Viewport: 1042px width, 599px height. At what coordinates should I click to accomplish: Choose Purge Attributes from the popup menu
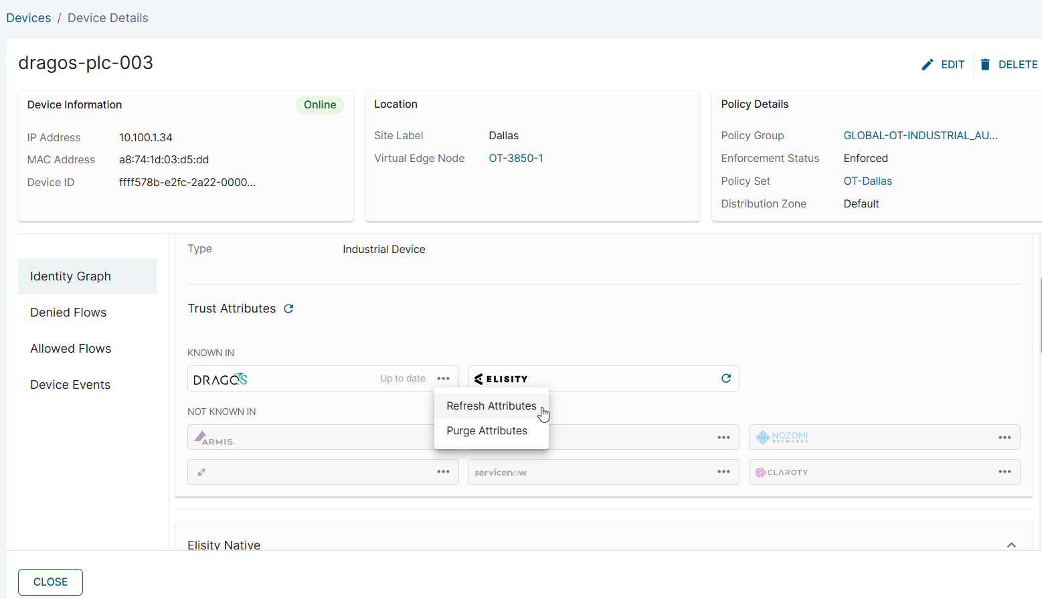coord(487,430)
